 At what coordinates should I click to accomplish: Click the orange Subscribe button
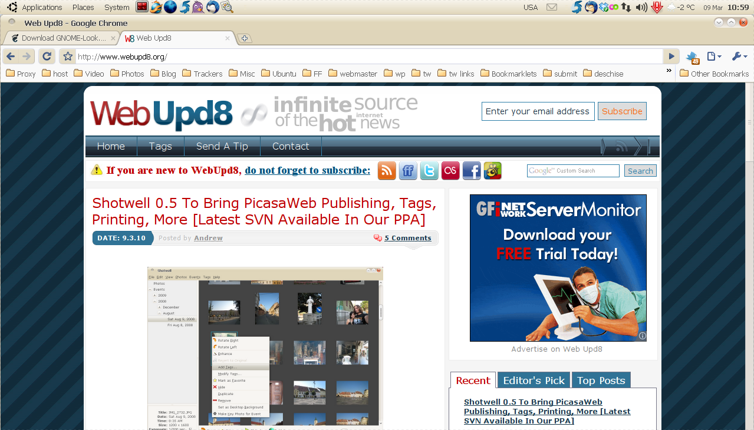click(622, 111)
